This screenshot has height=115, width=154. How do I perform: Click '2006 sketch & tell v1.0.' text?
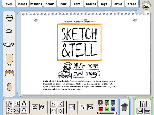click(56, 81)
